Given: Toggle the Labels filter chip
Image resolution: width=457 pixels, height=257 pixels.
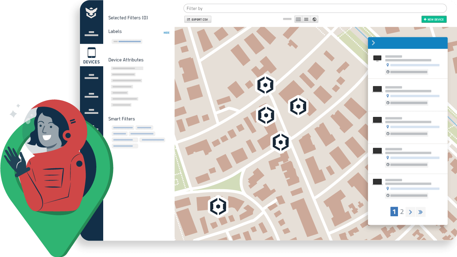Looking at the screenshot, I should tap(126, 41).
